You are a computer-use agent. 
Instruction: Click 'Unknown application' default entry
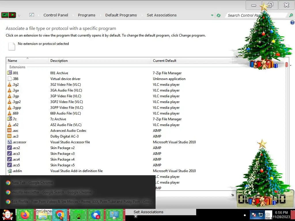[169, 79]
